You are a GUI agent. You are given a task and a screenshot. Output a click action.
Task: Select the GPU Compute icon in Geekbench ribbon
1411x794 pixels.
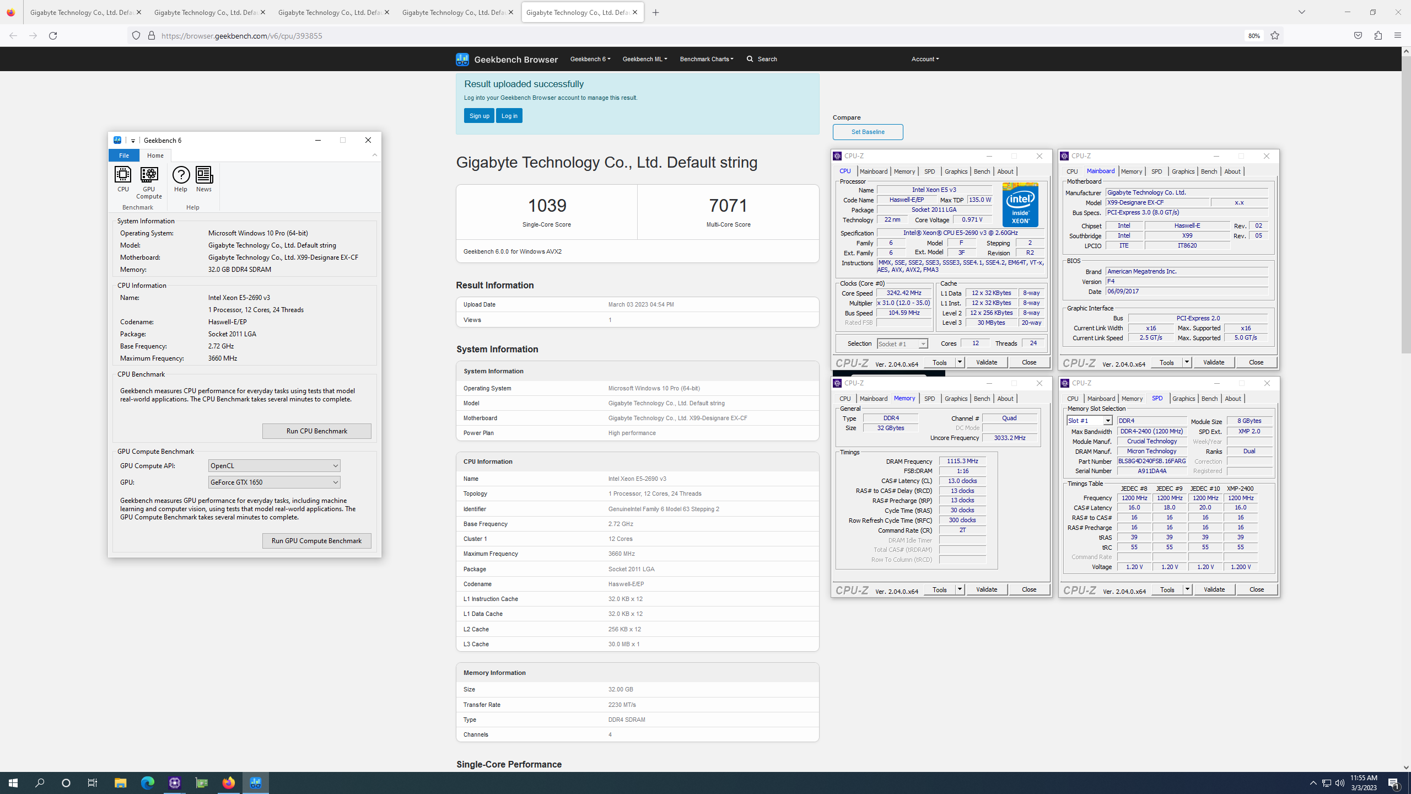coord(149,183)
